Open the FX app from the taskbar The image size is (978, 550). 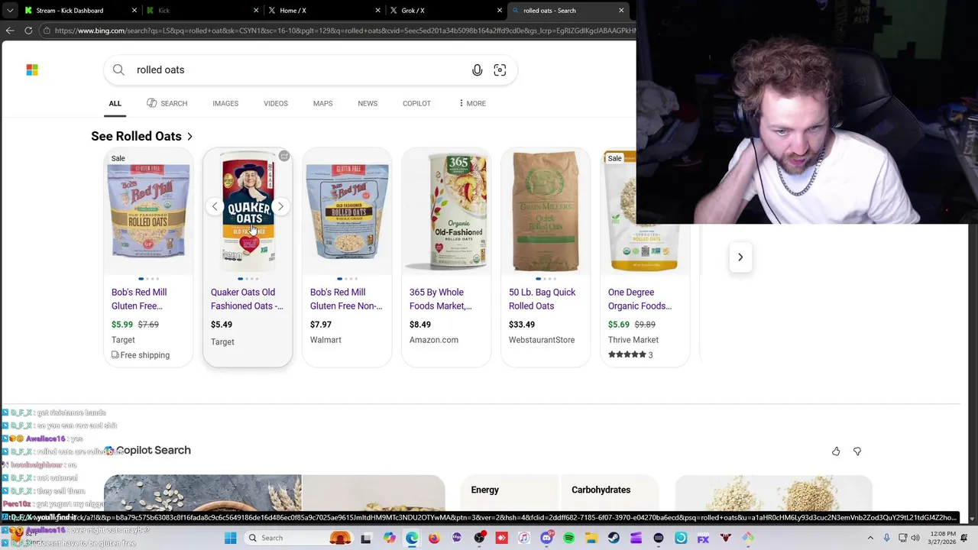point(703,538)
